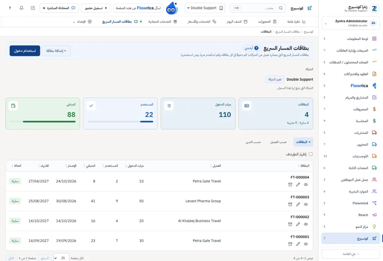
Task: Click the السابق previous page button
Action: pos(44,258)
